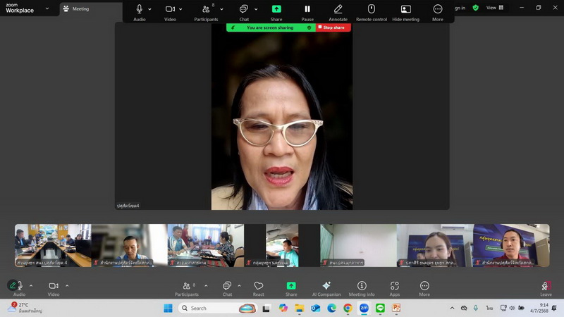Screen dimensions: 564x317
Task: Click taskbar Search box
Action: click(218, 308)
